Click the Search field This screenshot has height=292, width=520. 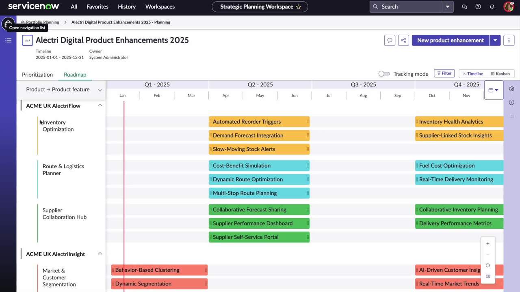(x=406, y=6)
